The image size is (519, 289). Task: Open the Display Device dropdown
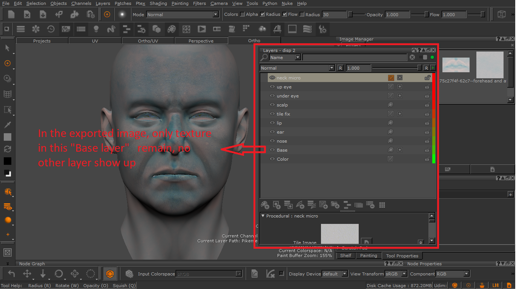335,274
